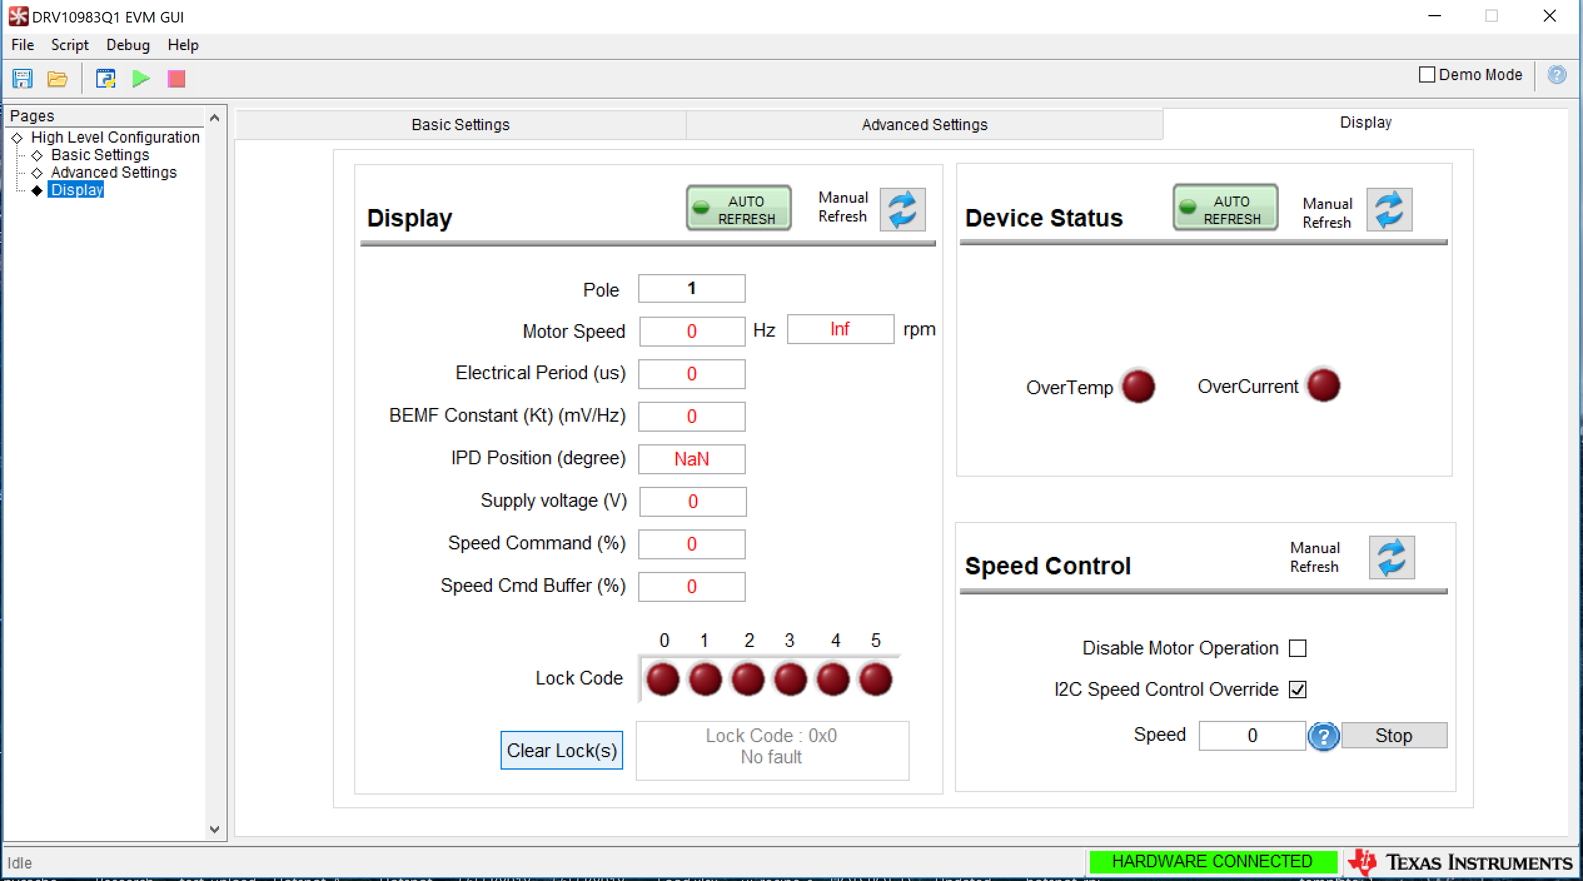The height and width of the screenshot is (881, 1583).
Task: Open the Script menu
Action: [69, 45]
